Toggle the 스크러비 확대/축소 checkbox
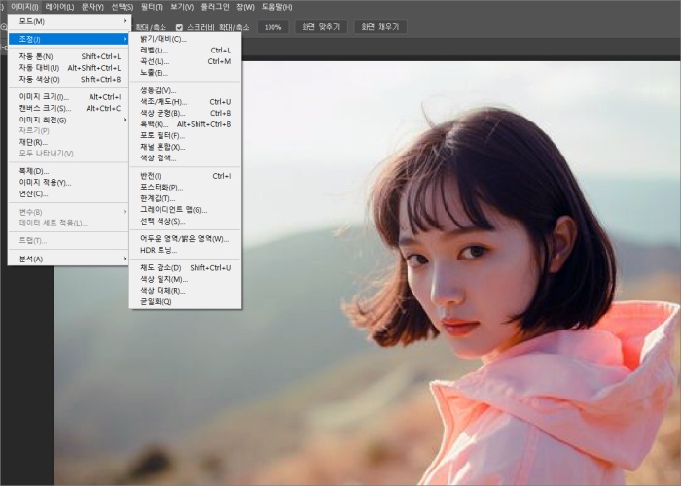The height and width of the screenshot is (486, 681). click(179, 27)
